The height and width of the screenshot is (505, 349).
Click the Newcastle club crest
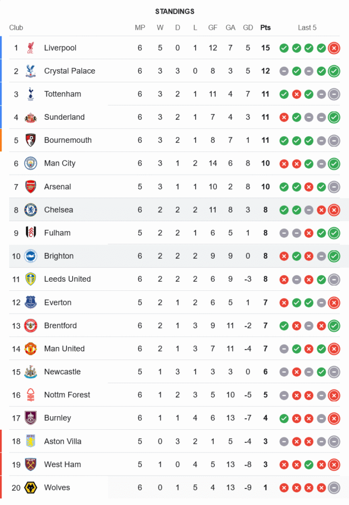click(31, 372)
